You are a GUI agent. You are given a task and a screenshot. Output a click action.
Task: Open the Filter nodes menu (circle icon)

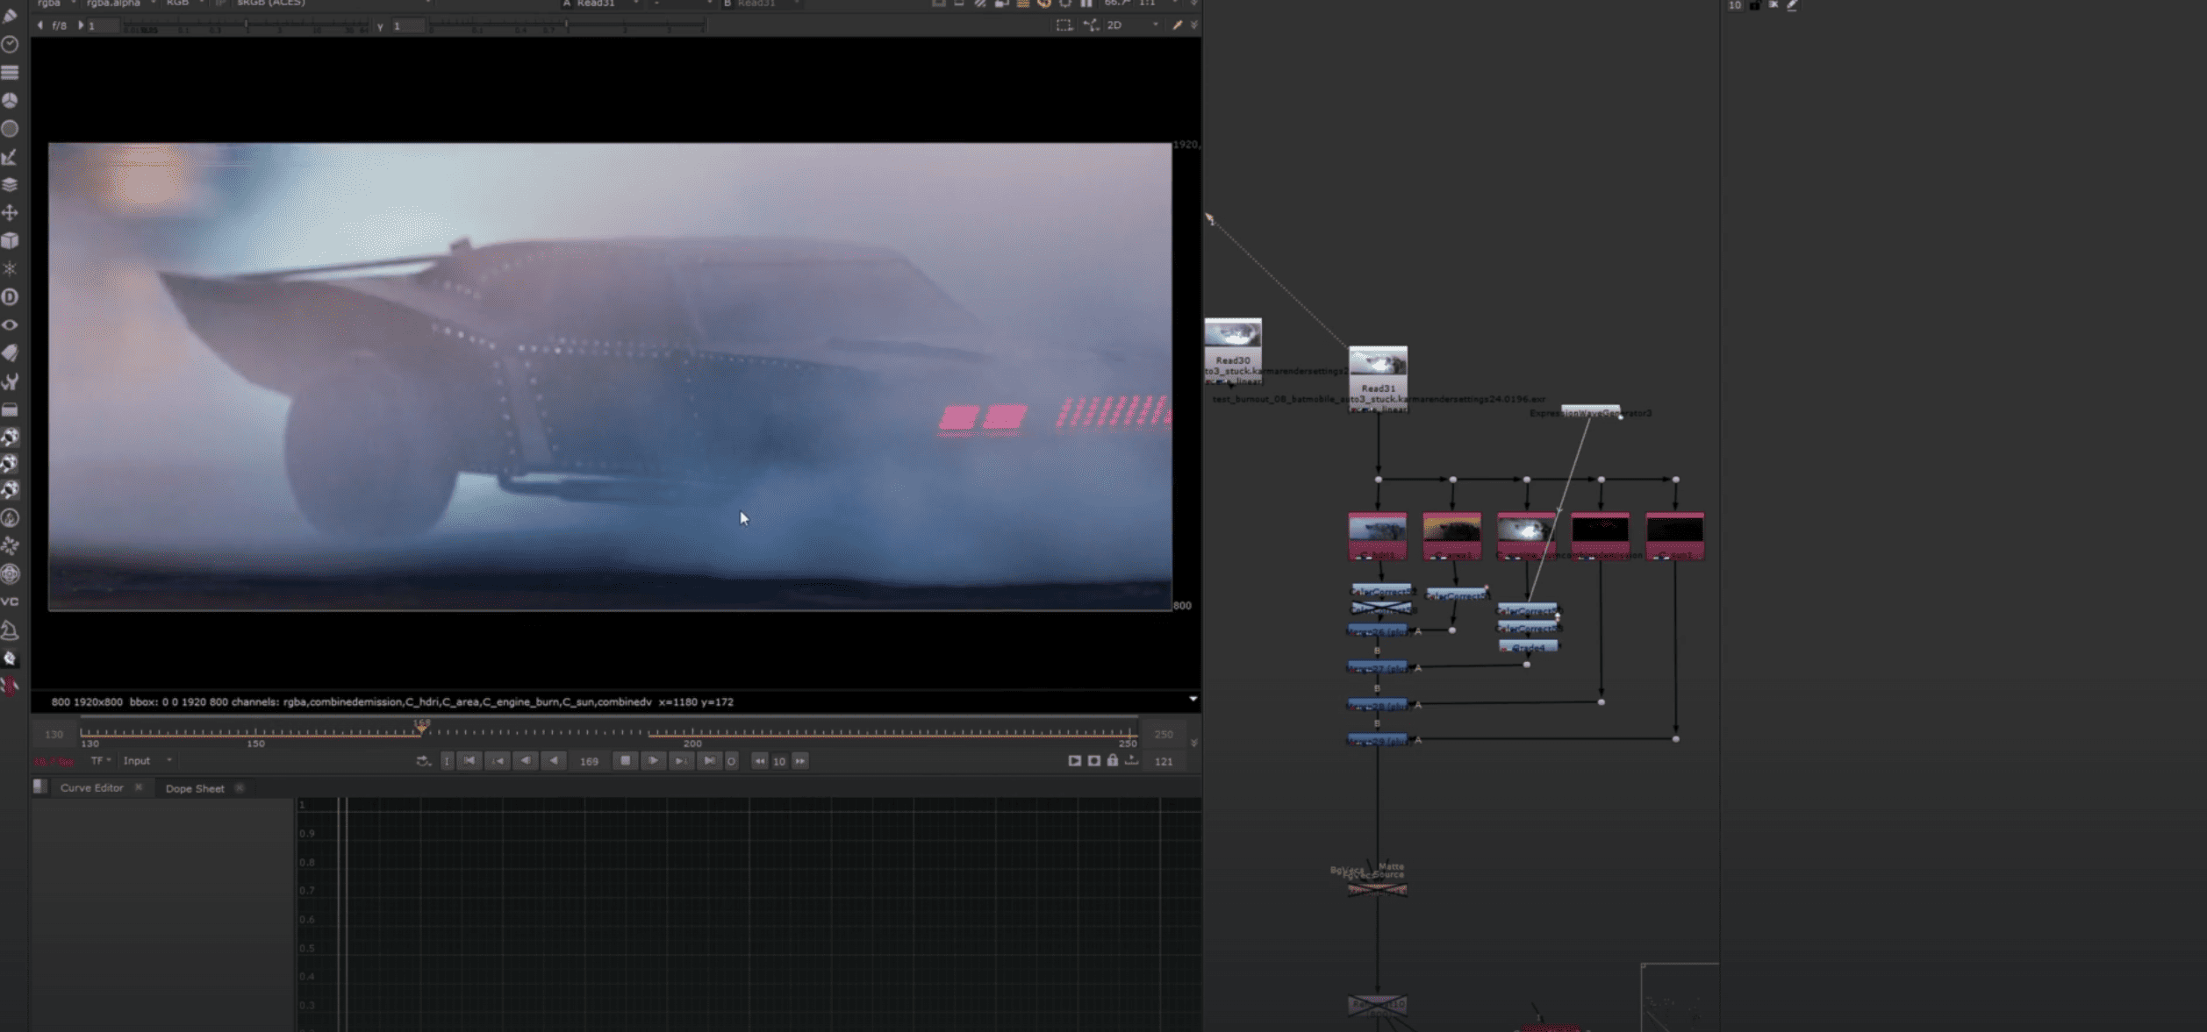pos(11,128)
